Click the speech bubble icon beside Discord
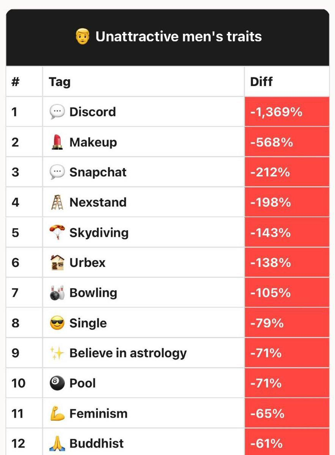Screen dimensions: 335x455 pos(57,112)
